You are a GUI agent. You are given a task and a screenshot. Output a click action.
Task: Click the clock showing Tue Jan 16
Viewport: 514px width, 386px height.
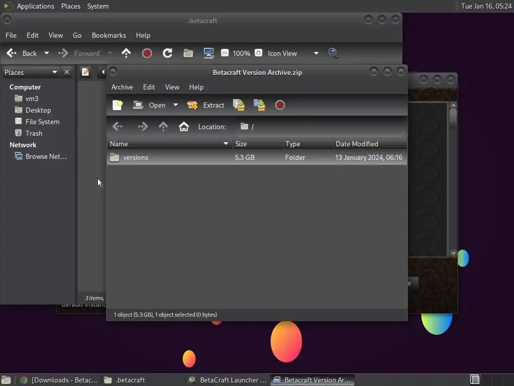486,6
